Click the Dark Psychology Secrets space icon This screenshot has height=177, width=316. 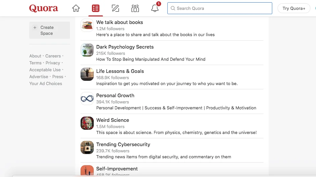[x=87, y=50]
